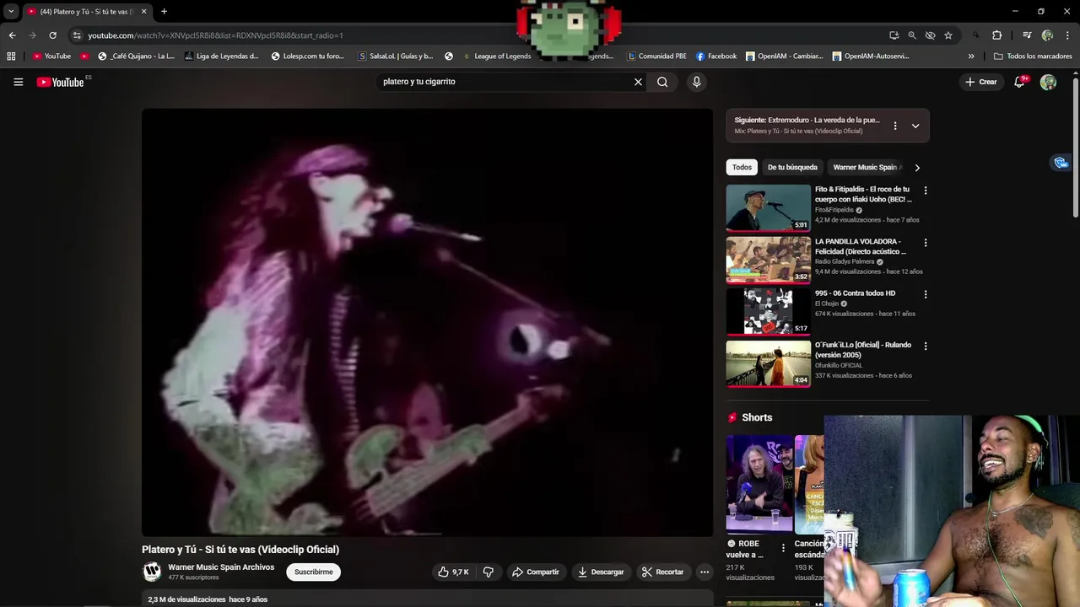Open more video actions ellipsis

pos(705,572)
